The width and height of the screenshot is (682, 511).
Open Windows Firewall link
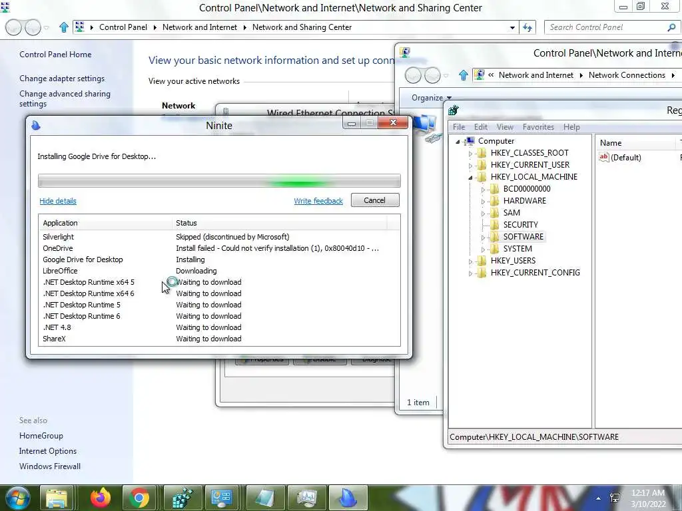point(49,466)
